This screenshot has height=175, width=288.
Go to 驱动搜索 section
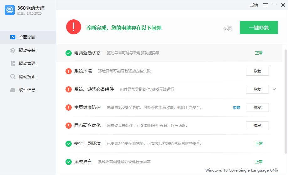coord(28,77)
